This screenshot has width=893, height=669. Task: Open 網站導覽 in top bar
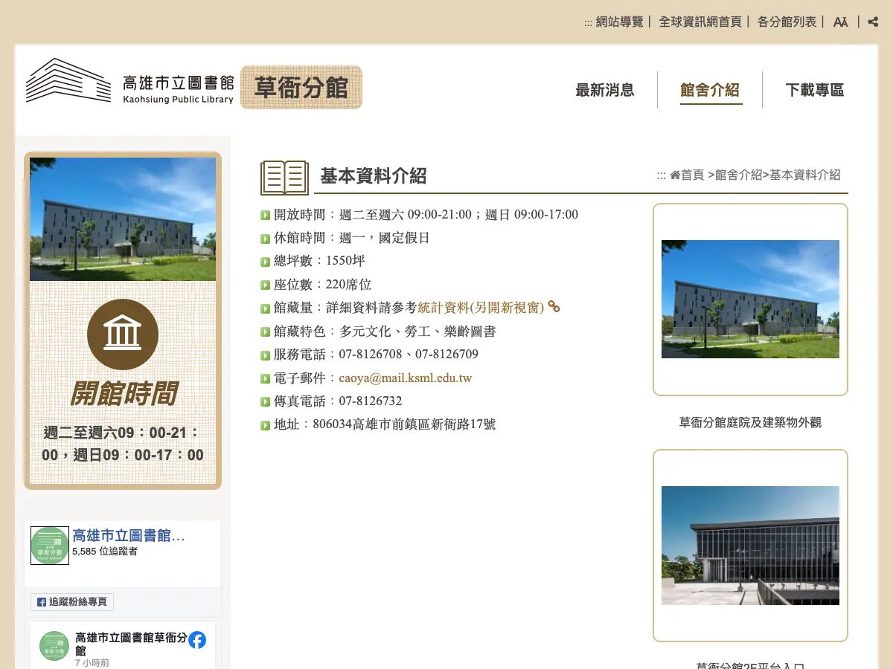coord(619,22)
